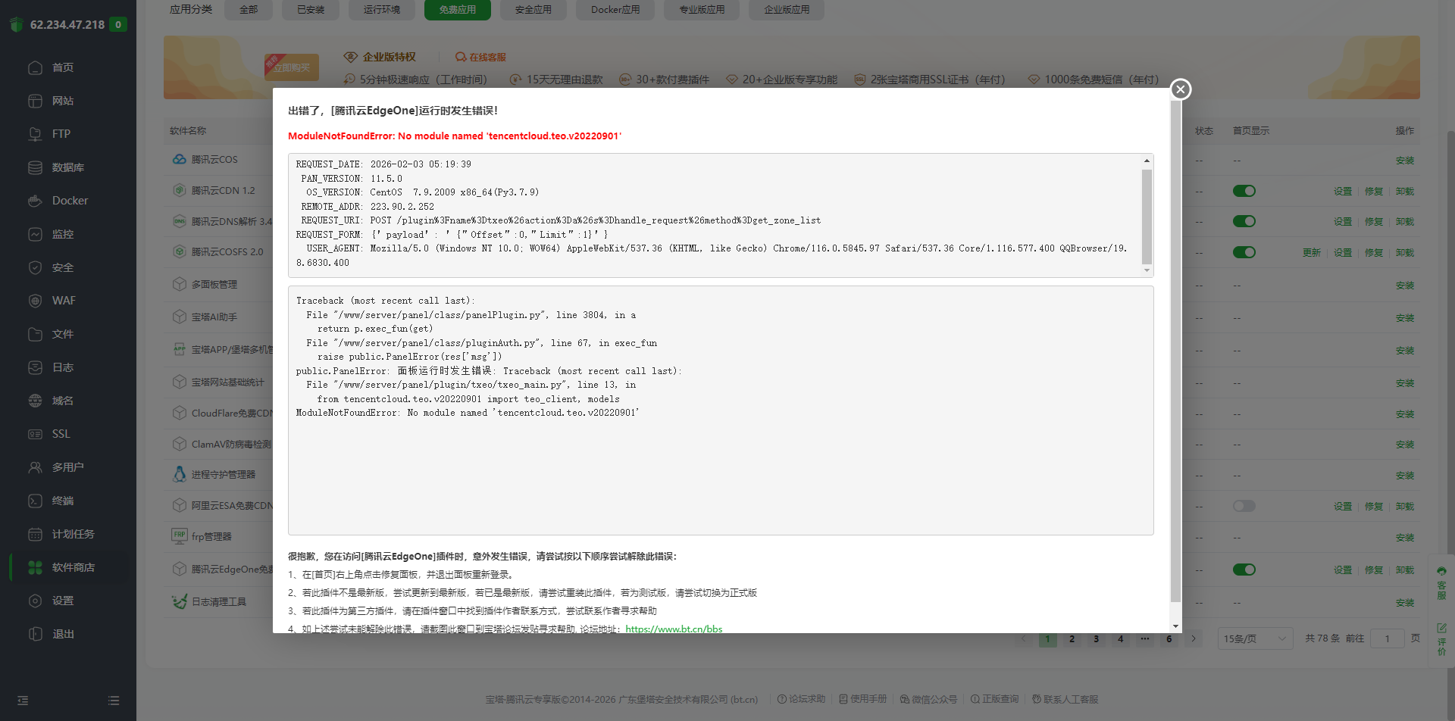1455x721 pixels.
Task: Open the Docker应用 tab
Action: (615, 10)
